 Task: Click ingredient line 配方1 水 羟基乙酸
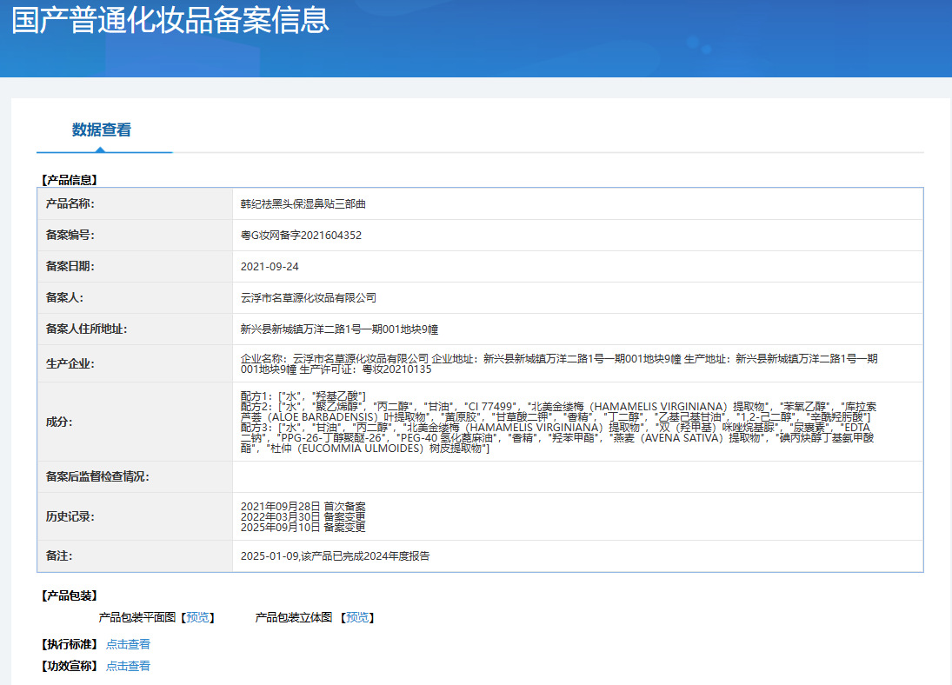pos(303,396)
